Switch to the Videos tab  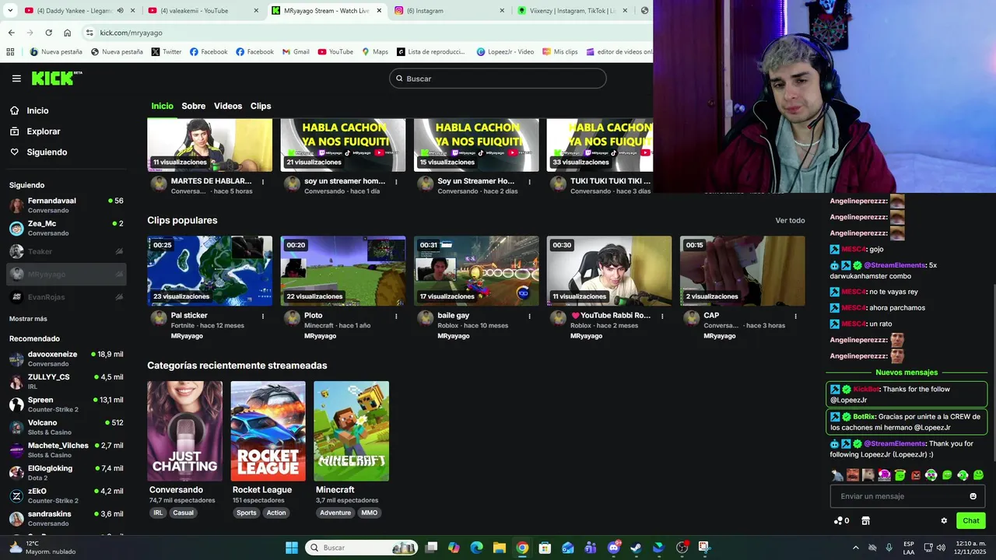click(228, 106)
